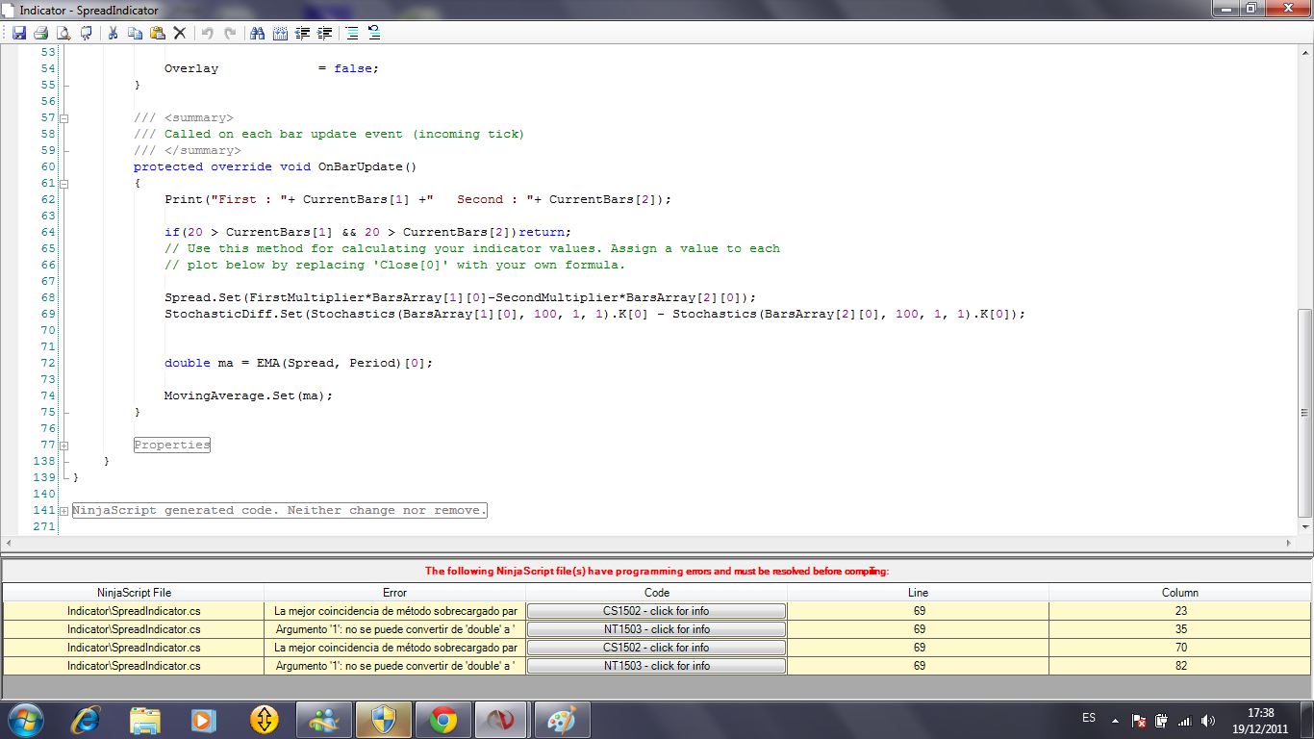This screenshot has height=739, width=1314.
Task: Open NT1503 info for column 82 error
Action: [x=656, y=666]
